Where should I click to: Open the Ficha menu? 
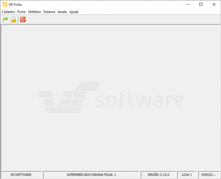(21, 12)
